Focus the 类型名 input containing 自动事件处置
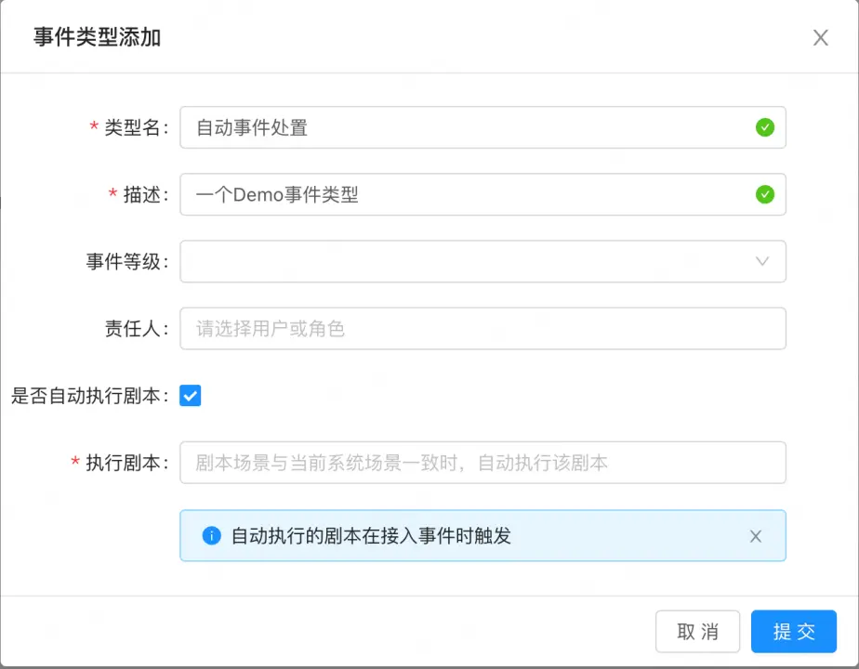This screenshot has height=669, width=859. point(465,127)
